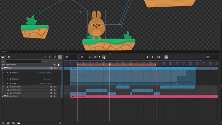Click the new folder icon in bottom toolbar
Screen dimensions: 222x125
[19, 123]
